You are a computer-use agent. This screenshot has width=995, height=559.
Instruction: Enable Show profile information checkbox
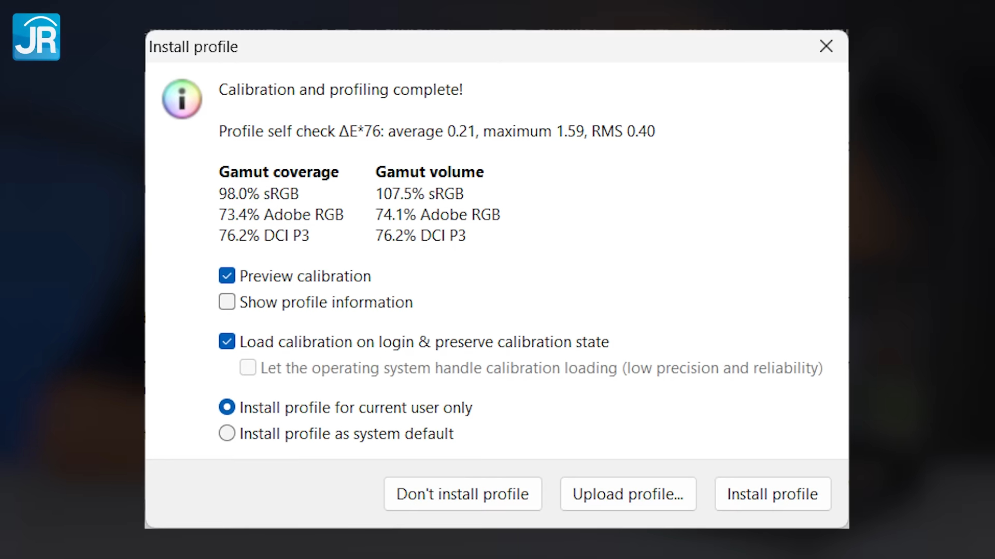click(x=227, y=302)
